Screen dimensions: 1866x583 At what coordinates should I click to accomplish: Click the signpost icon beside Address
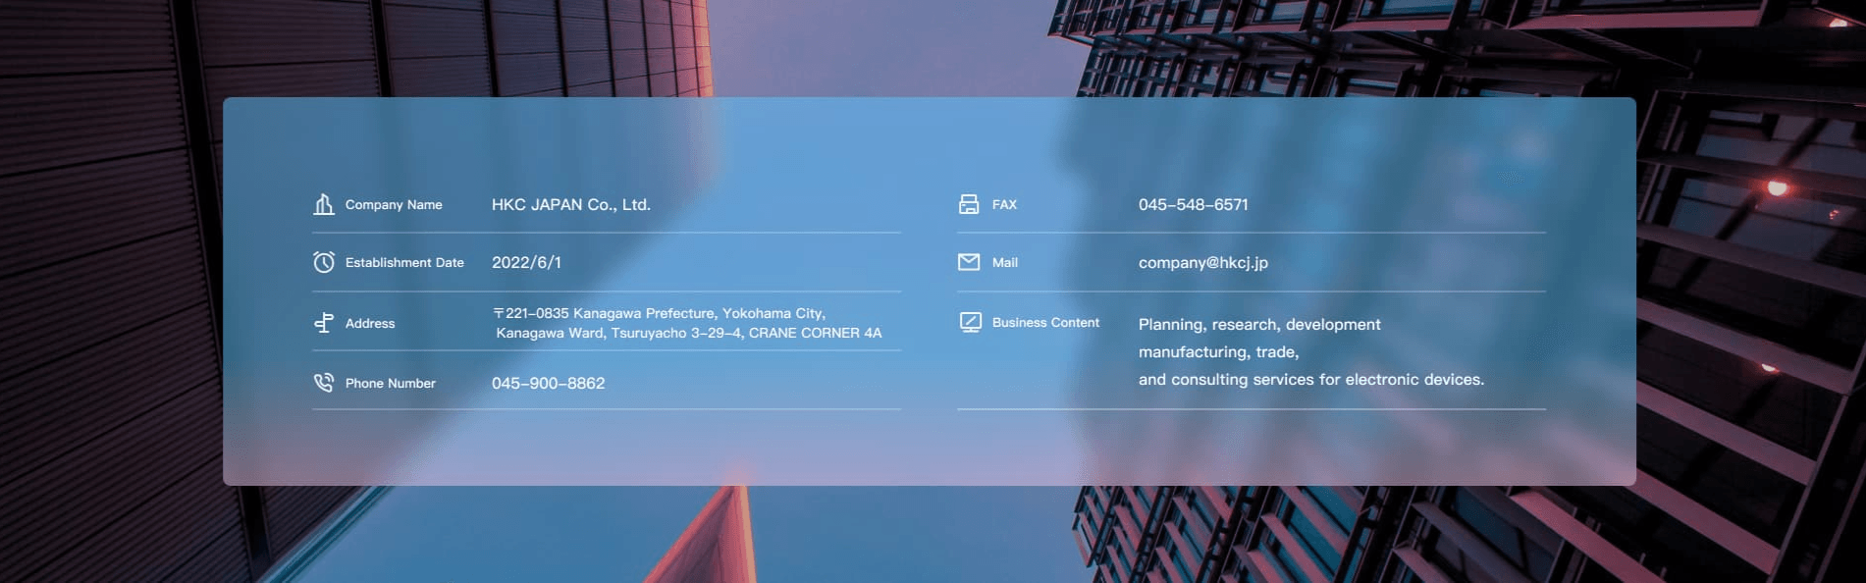(x=323, y=323)
